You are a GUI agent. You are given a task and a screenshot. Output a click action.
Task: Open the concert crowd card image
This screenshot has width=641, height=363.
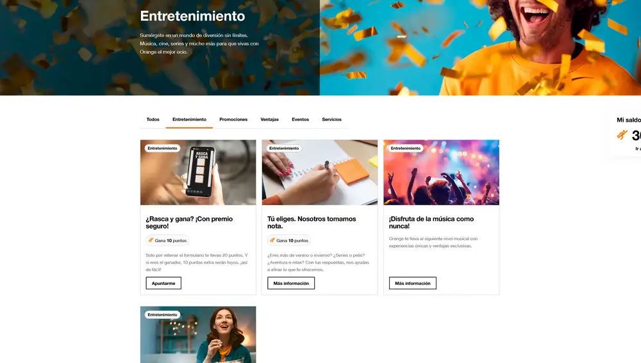pyautogui.click(x=441, y=172)
